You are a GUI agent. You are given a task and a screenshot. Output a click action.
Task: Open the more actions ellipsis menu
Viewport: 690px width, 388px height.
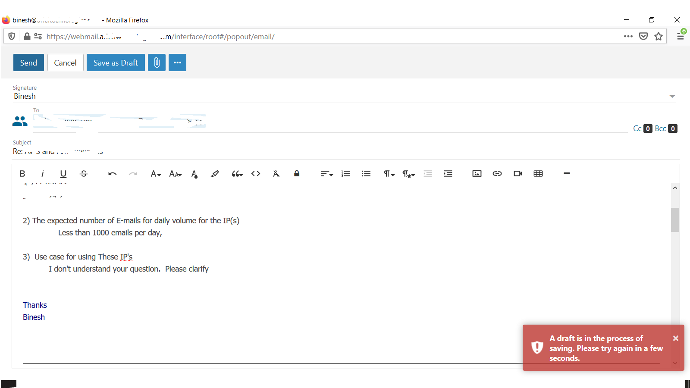pos(177,63)
